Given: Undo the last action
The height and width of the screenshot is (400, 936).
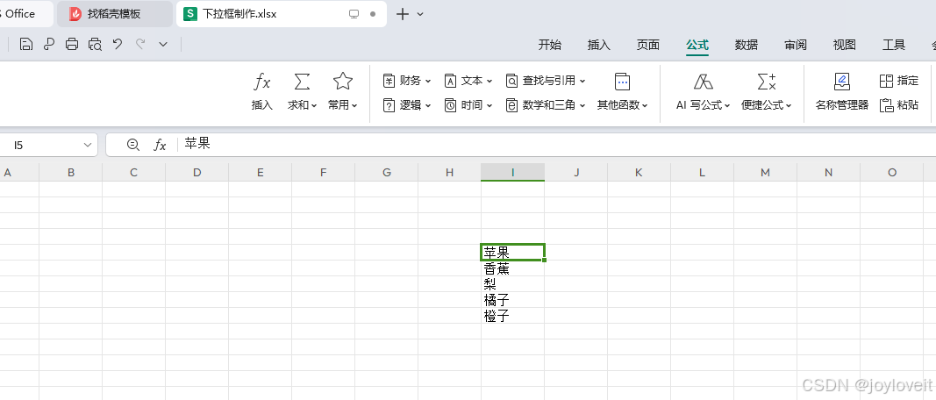Looking at the screenshot, I should pos(118,44).
